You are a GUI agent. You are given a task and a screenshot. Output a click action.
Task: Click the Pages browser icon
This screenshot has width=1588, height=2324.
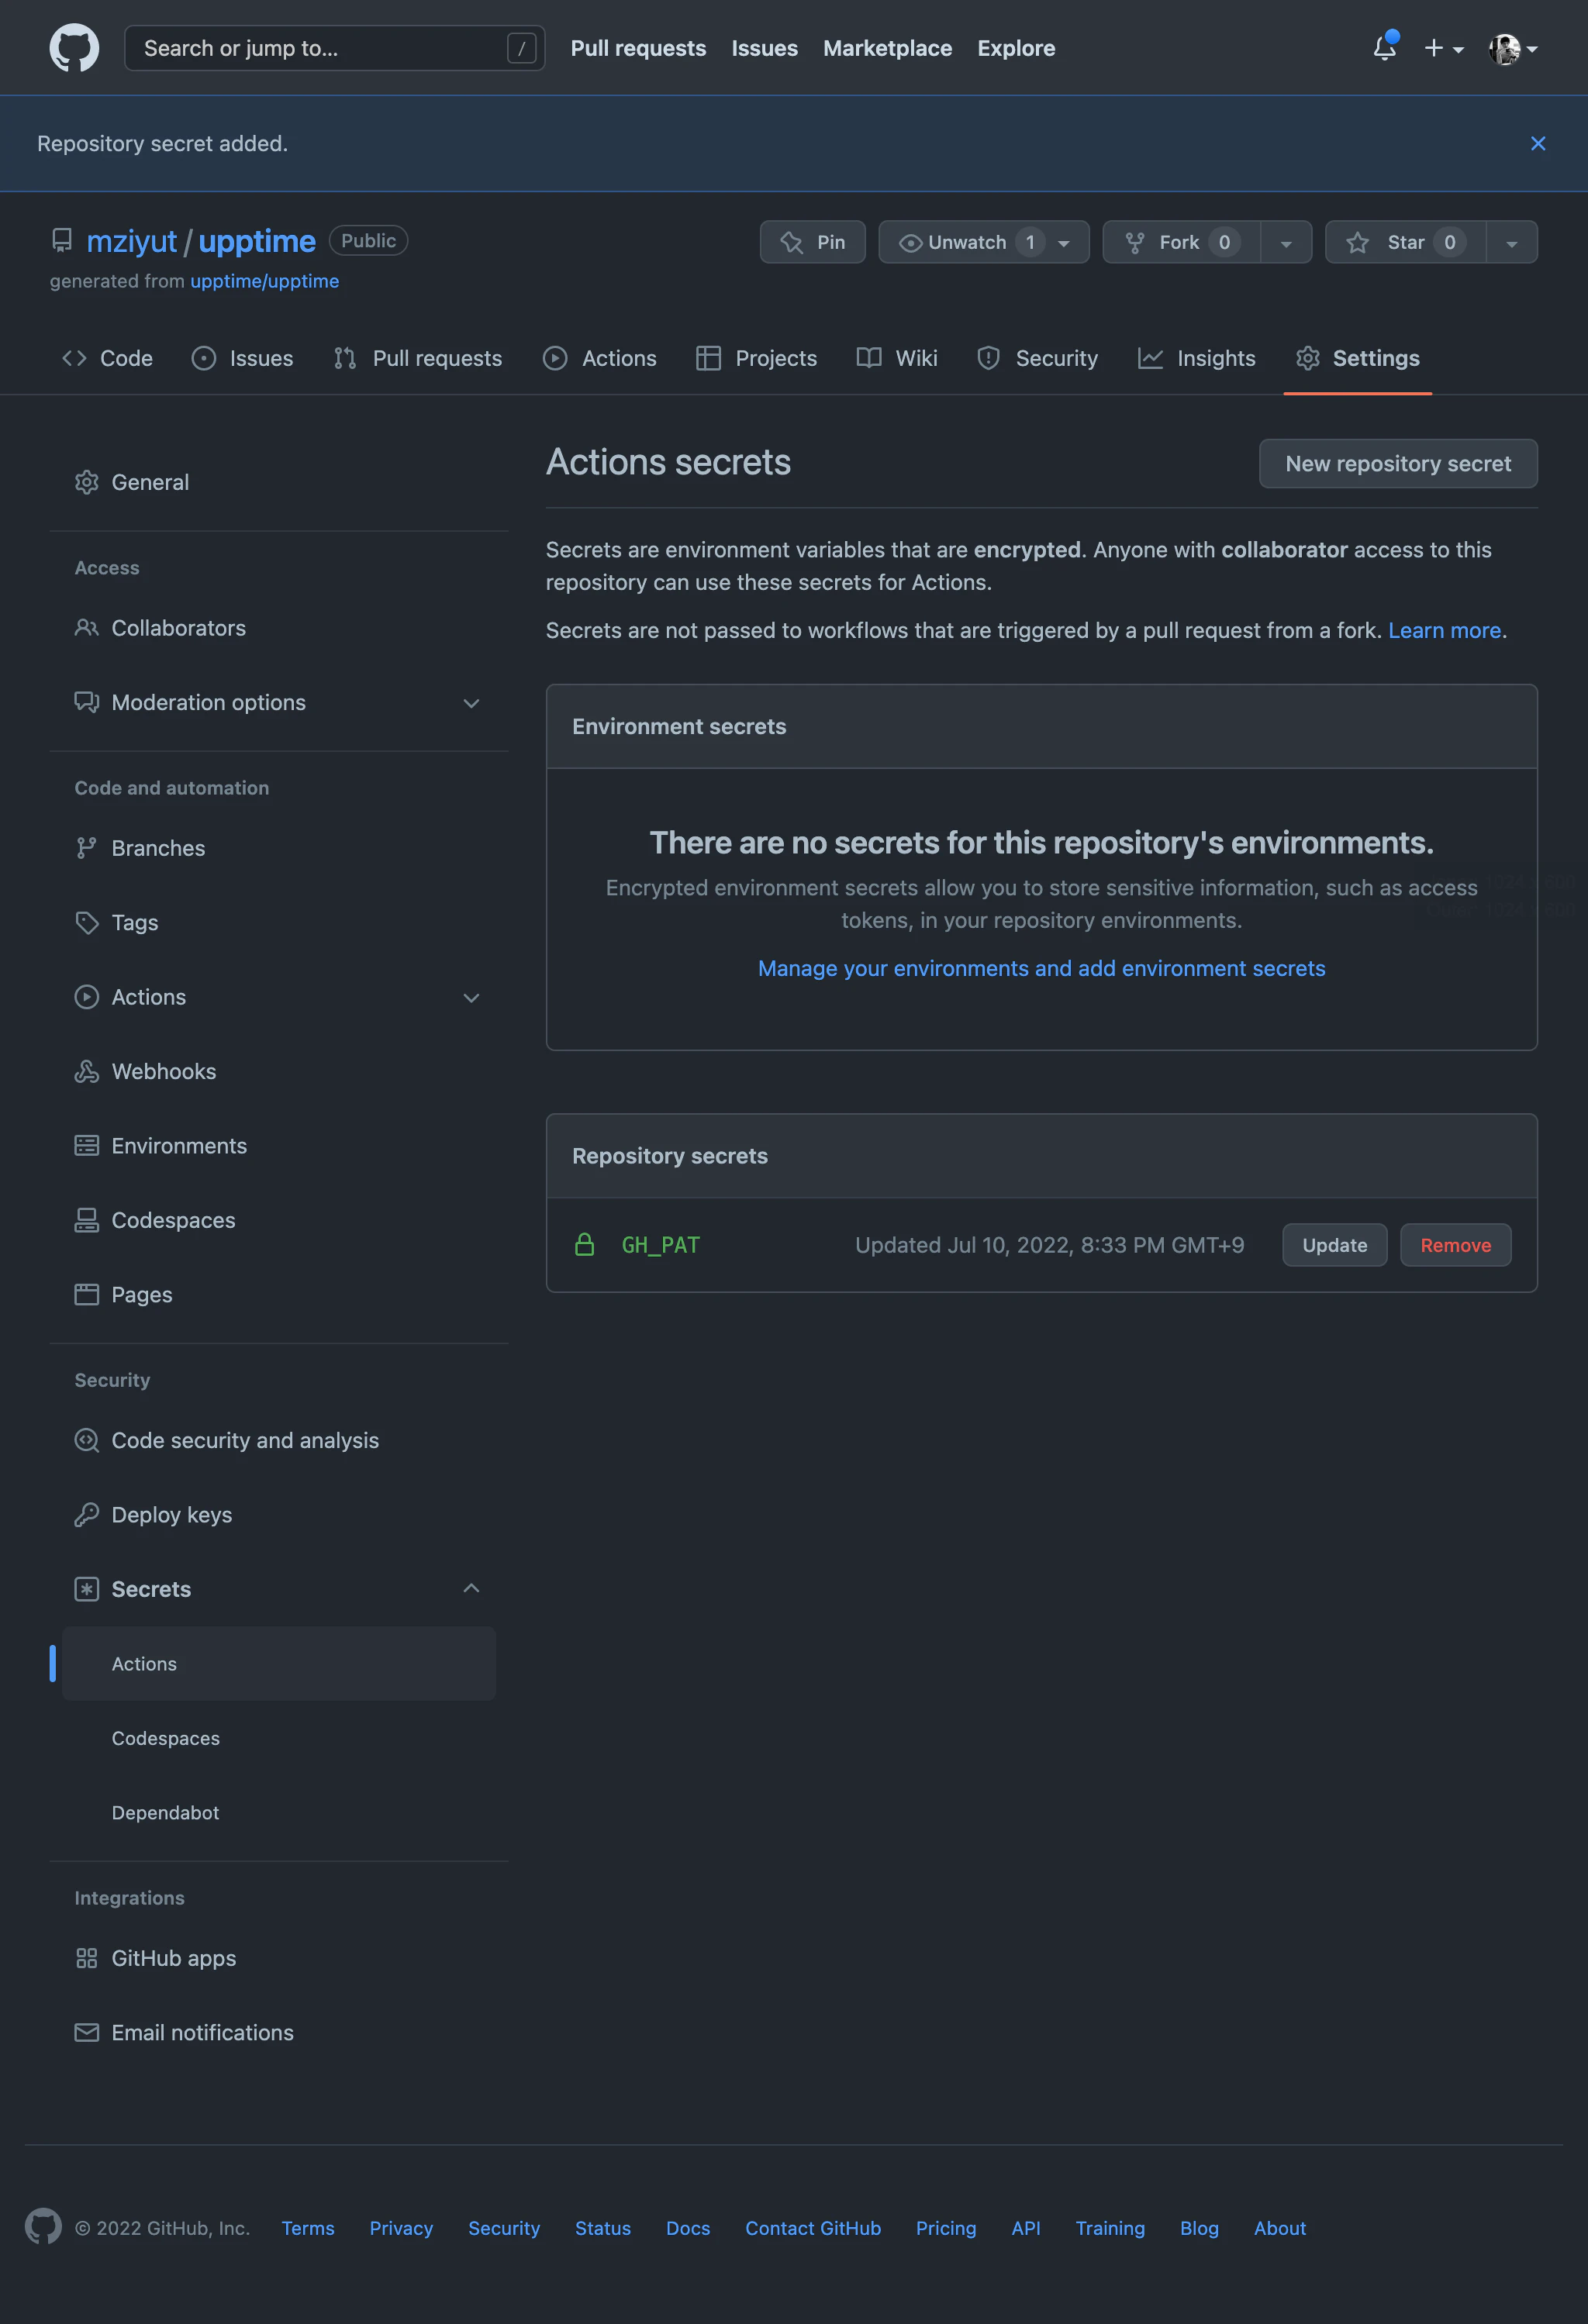click(x=87, y=1294)
